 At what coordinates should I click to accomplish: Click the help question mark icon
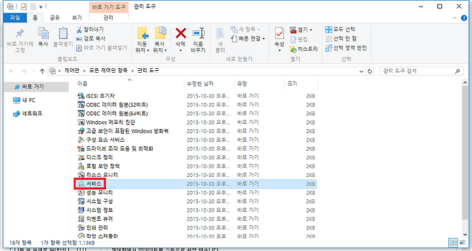(x=464, y=18)
